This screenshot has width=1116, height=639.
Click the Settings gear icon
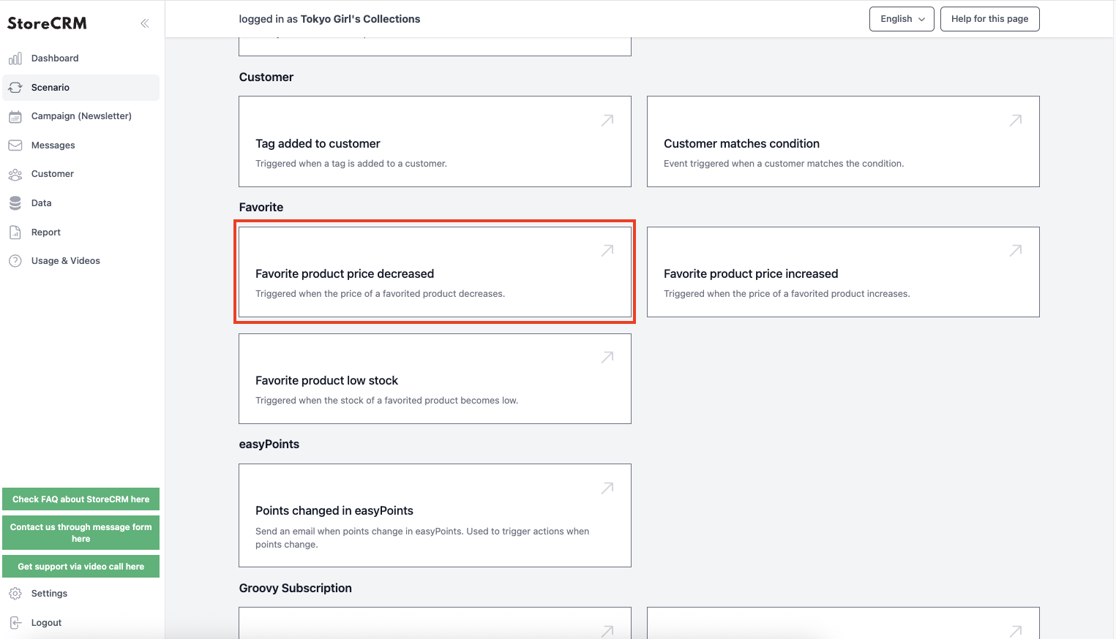click(15, 594)
